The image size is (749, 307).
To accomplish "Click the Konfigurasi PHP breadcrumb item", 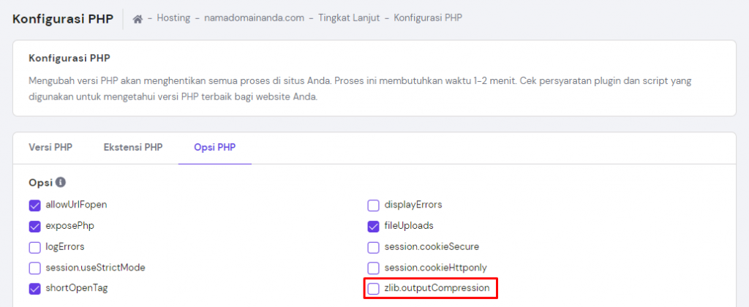I will click(428, 18).
